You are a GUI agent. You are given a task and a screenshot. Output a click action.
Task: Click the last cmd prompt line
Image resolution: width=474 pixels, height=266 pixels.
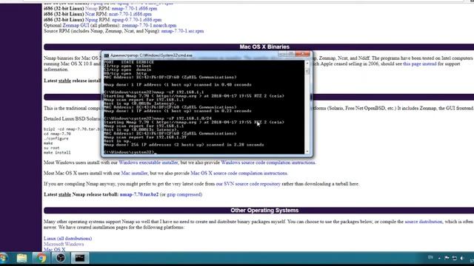click(x=130, y=152)
